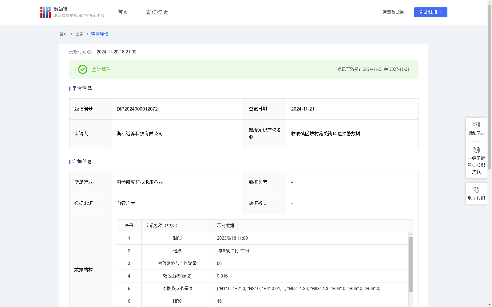Click 公告 in the breadcrumb
Image resolution: width=492 pixels, height=307 pixels.
click(x=79, y=34)
